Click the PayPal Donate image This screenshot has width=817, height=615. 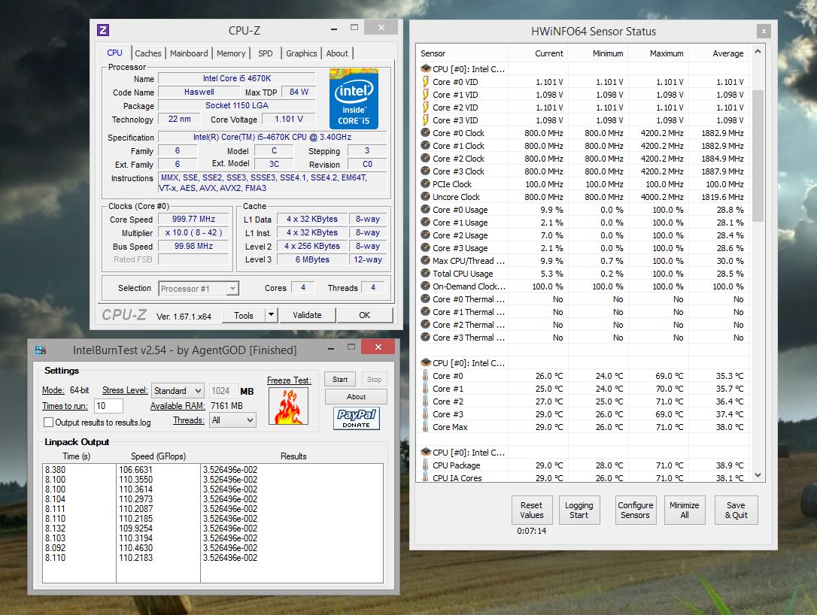[357, 418]
